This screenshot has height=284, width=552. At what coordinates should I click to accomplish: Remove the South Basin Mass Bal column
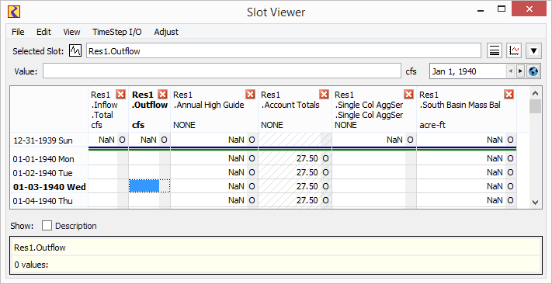coord(509,94)
